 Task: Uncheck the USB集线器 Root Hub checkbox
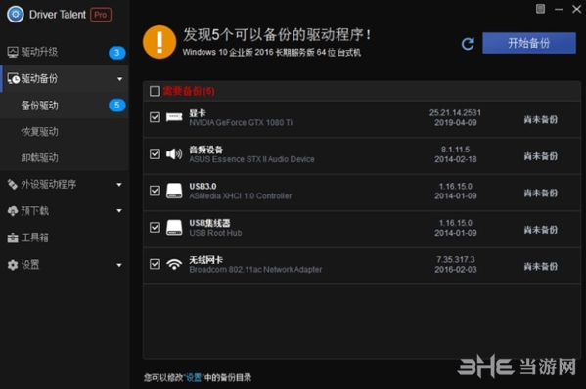(x=155, y=228)
